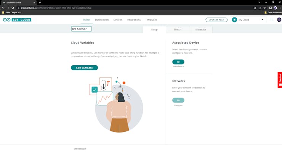Viewport: 282px width, 153px height.
Task: Open Other bookmarks folder
Action: pyautogui.click(x=273, y=13)
